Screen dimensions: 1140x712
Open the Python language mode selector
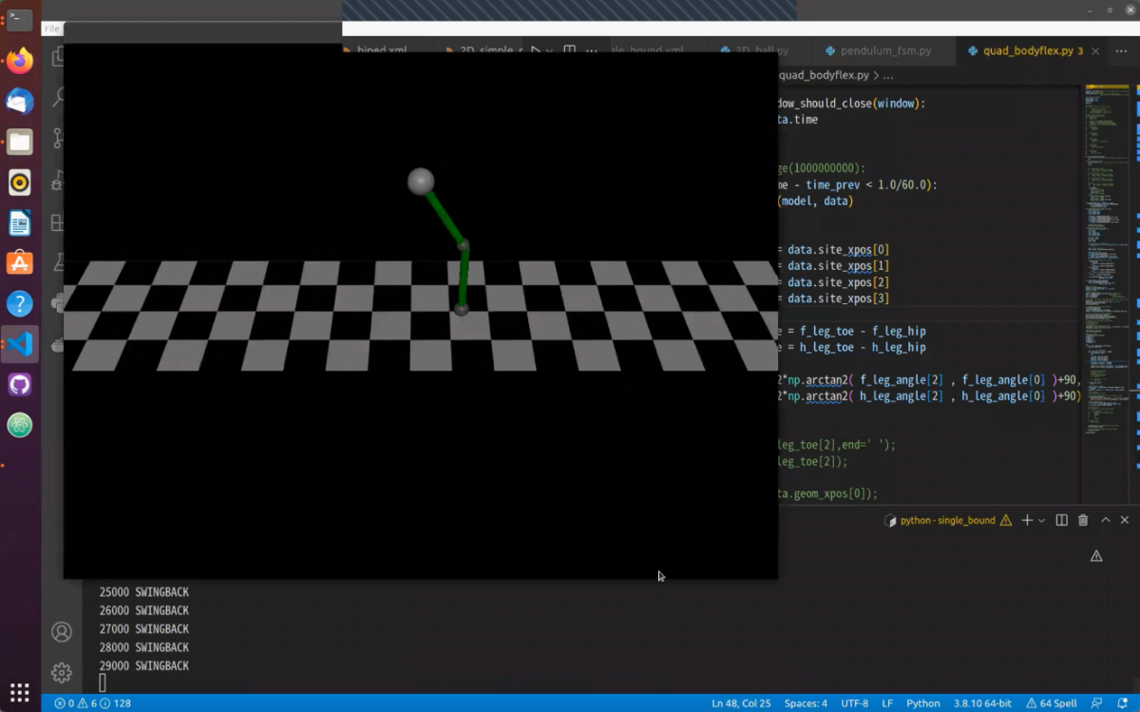pyautogui.click(x=922, y=703)
